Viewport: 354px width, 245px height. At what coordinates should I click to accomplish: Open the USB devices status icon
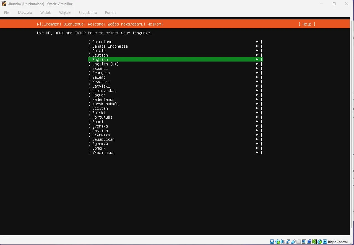293,242
